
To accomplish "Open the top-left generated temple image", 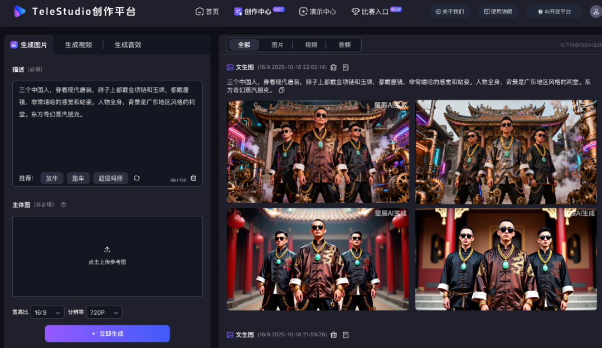I will pyautogui.click(x=318, y=151).
